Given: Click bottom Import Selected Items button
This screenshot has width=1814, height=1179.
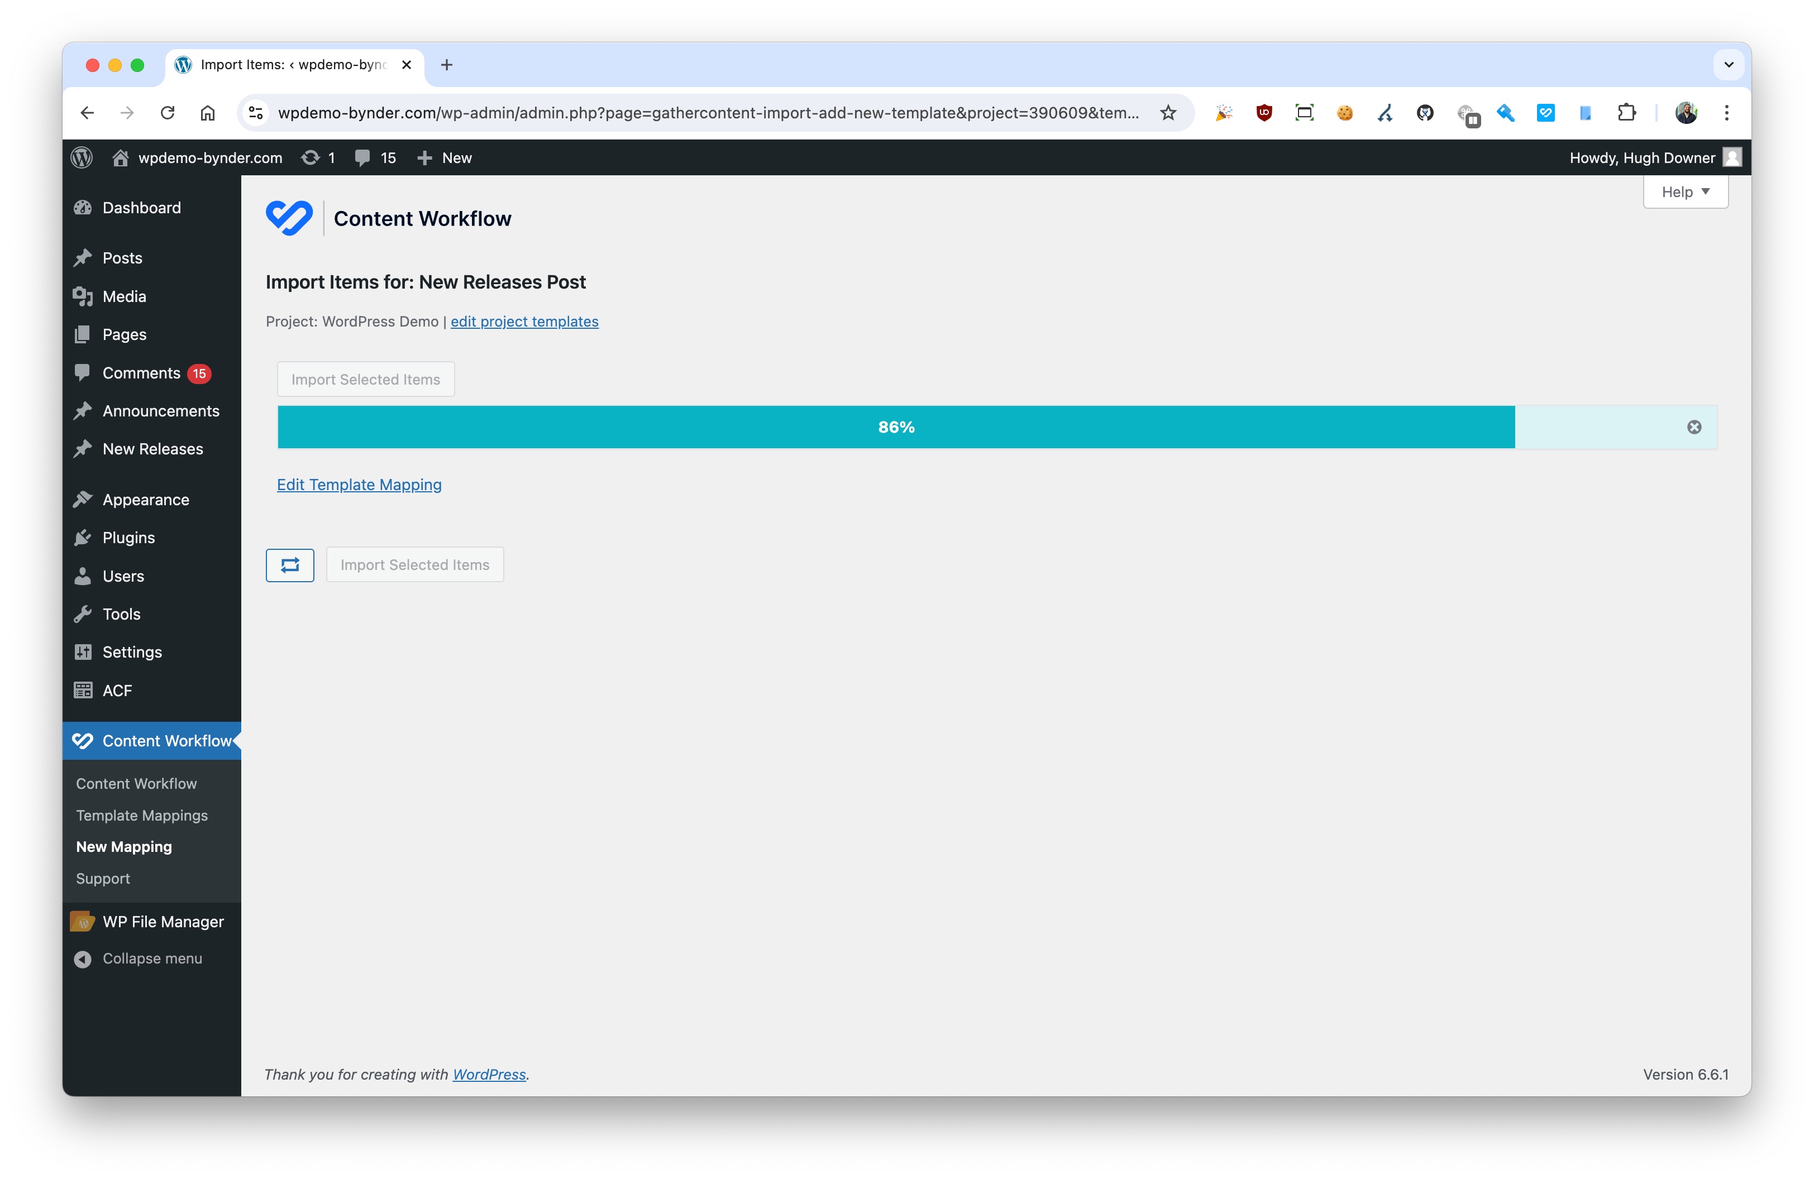Looking at the screenshot, I should click(414, 565).
